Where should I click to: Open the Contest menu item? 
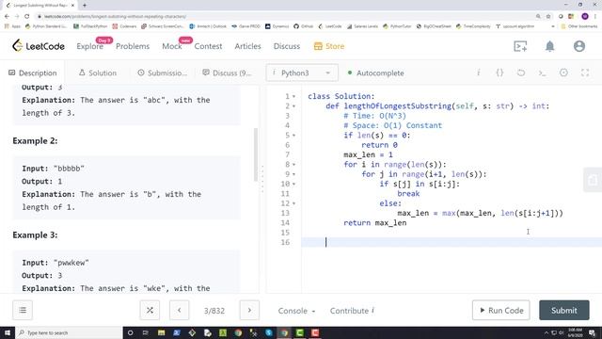[x=208, y=46]
